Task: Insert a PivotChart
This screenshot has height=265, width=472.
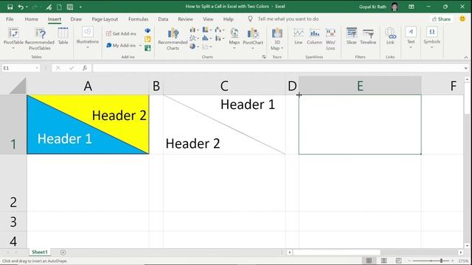Action: [253, 38]
